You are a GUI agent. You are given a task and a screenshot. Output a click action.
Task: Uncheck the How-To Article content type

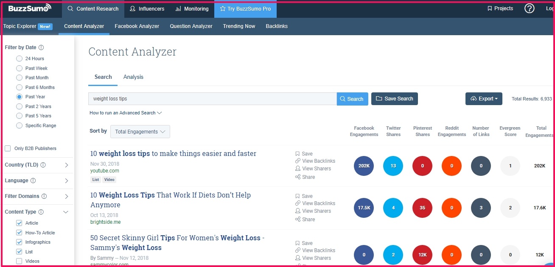pos(19,233)
